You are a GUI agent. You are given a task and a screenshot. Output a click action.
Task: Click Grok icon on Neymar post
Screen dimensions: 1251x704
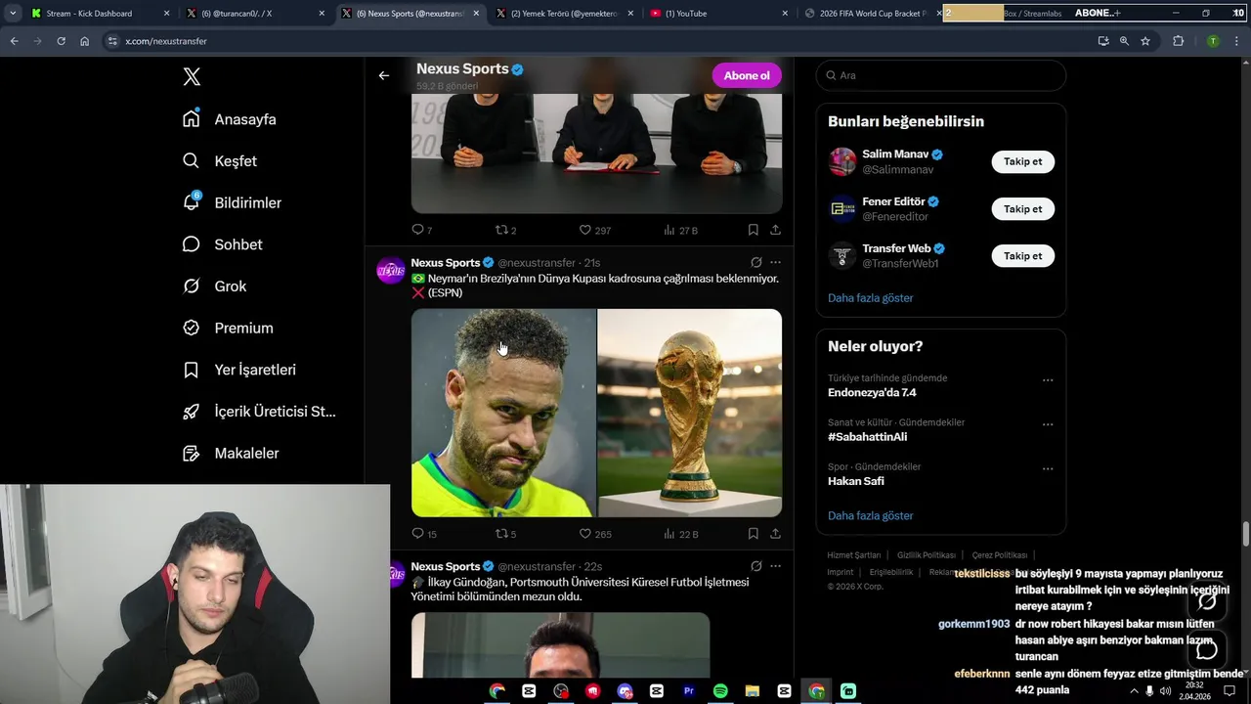(x=755, y=263)
